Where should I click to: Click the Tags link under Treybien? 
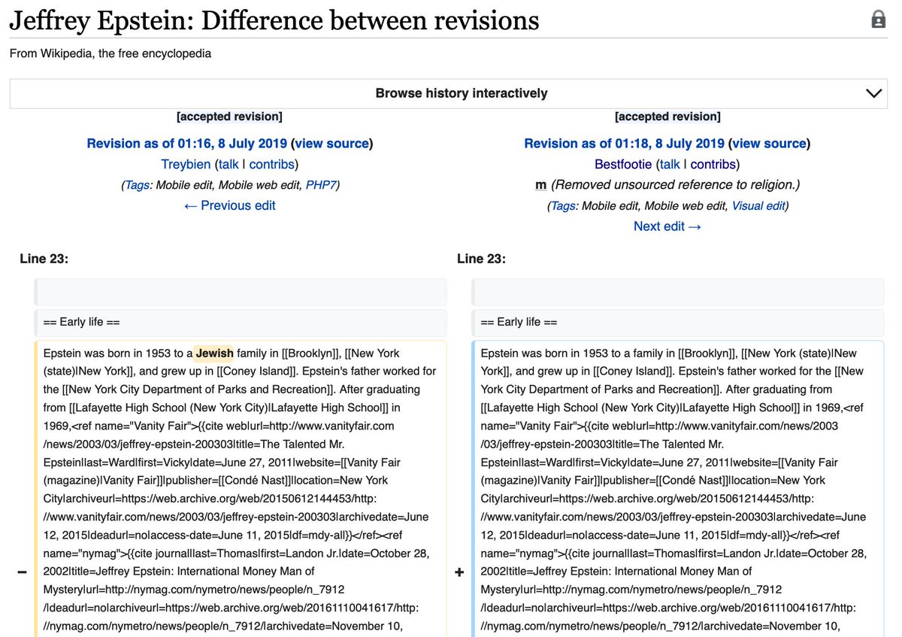tap(137, 185)
